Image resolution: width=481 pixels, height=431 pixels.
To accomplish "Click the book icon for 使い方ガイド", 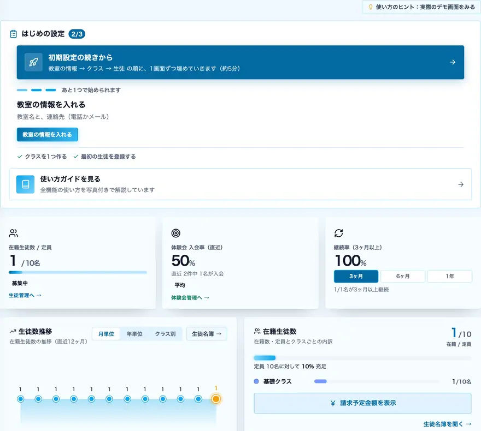I will point(26,184).
